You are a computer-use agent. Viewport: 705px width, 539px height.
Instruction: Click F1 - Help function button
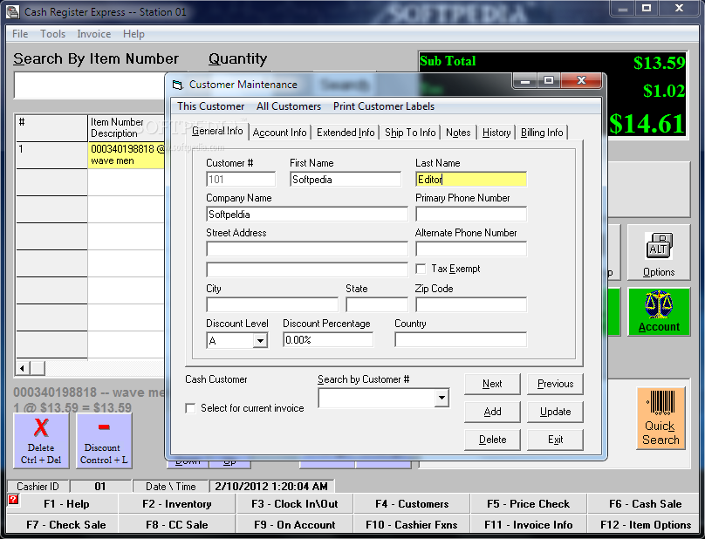coord(66,504)
